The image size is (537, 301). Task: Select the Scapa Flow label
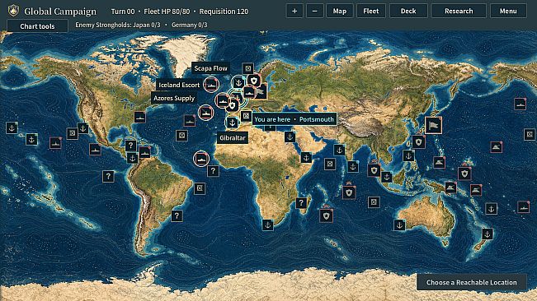(x=210, y=68)
